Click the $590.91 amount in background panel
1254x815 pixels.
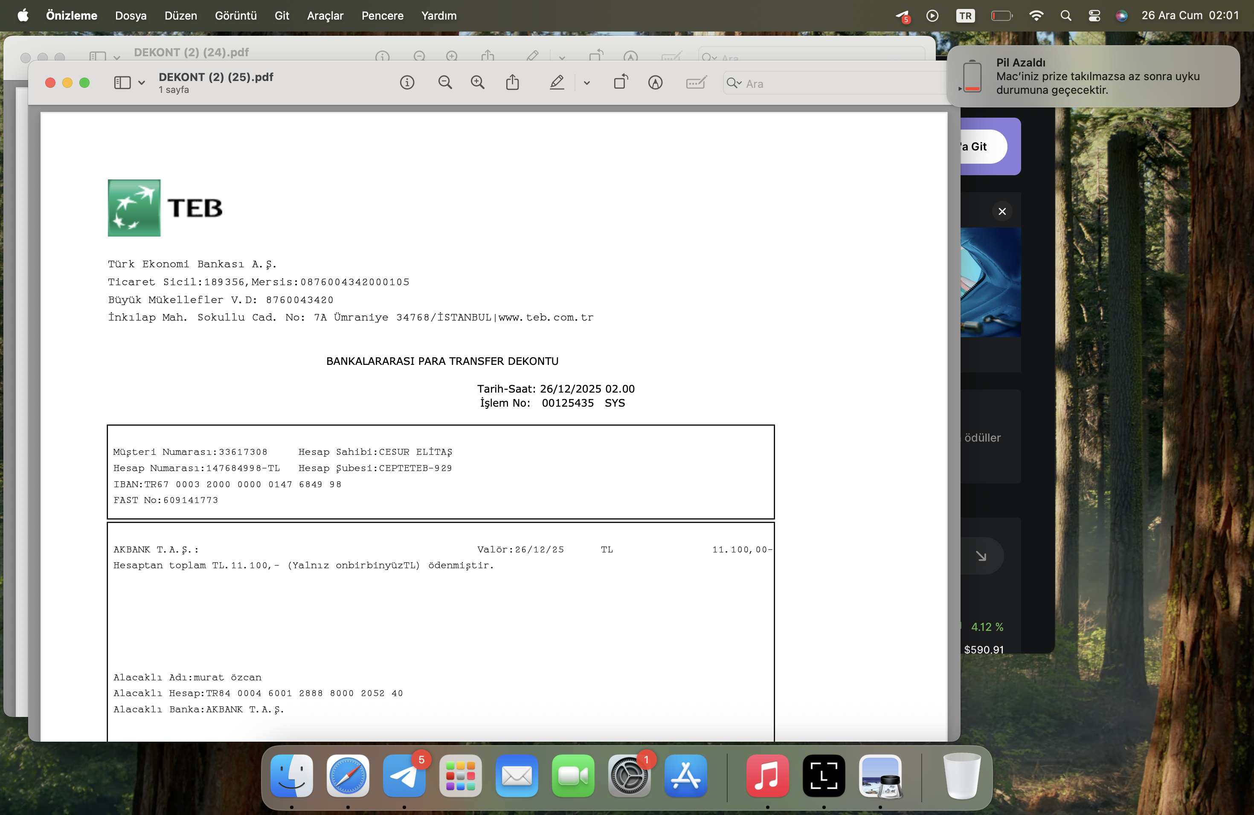coord(984,650)
